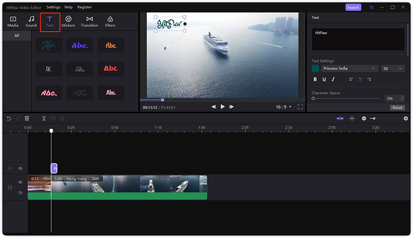The width and height of the screenshot is (413, 238).
Task: Open the Filters panel
Action: tap(110, 21)
